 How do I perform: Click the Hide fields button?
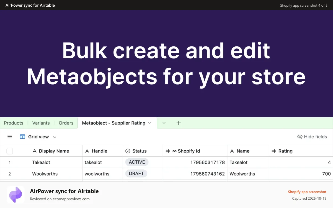pos(312,137)
